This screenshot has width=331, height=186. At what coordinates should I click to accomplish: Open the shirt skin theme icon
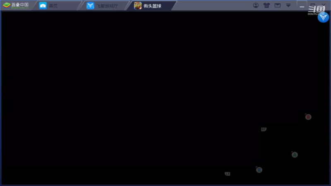pyautogui.click(x=266, y=5)
